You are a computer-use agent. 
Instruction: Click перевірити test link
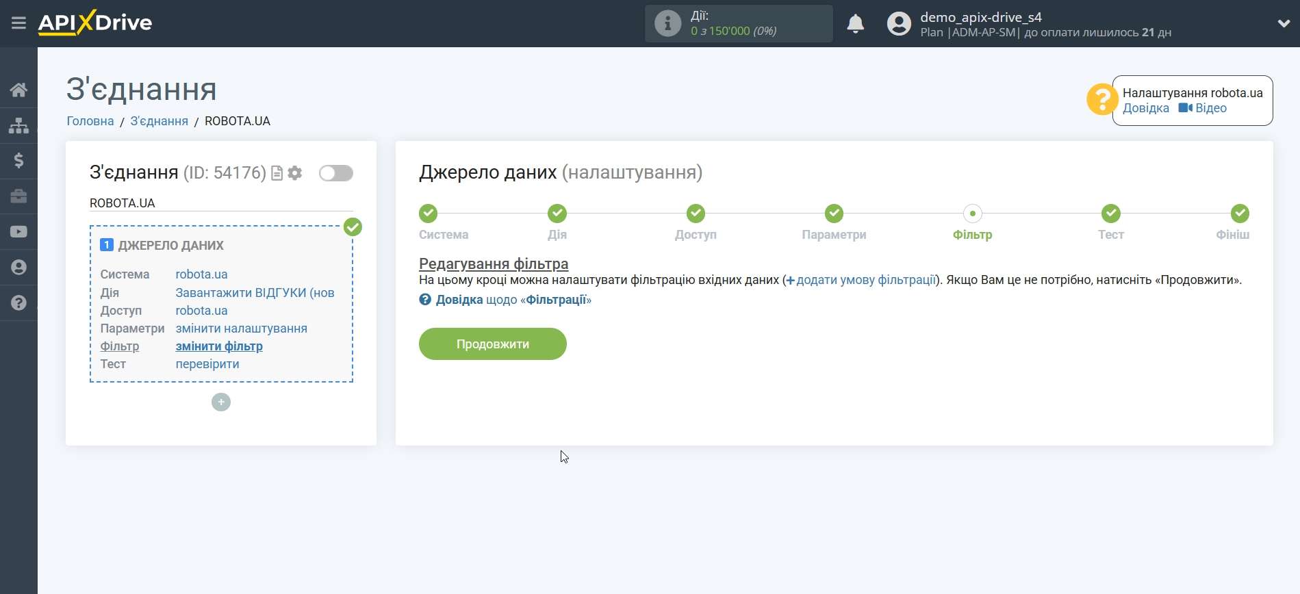coord(207,364)
